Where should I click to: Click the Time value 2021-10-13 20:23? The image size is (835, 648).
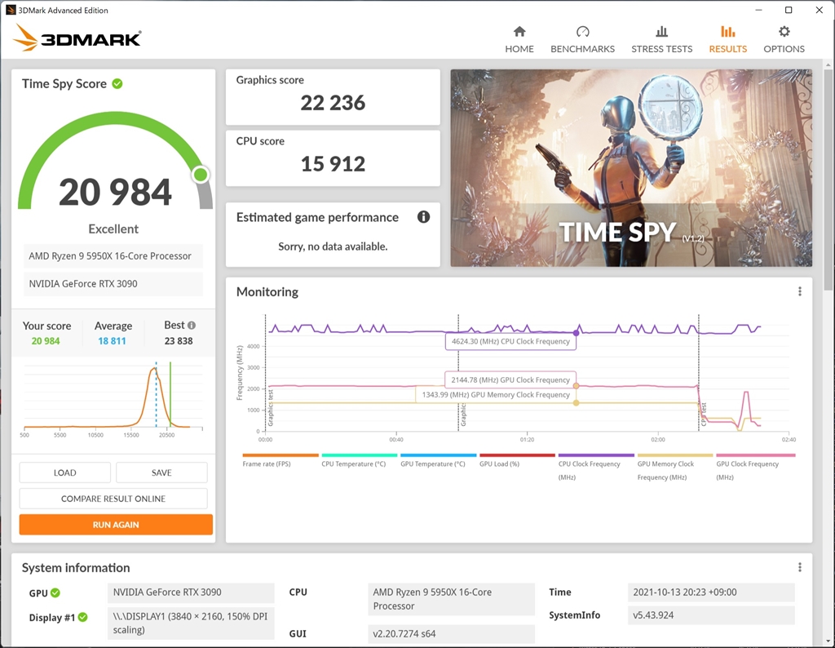coord(711,593)
